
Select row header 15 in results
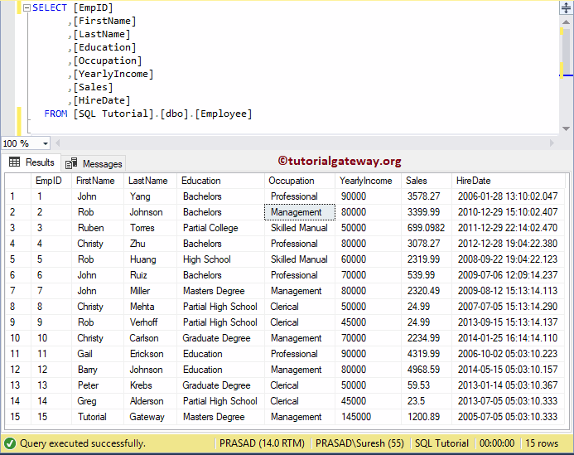coord(17,417)
